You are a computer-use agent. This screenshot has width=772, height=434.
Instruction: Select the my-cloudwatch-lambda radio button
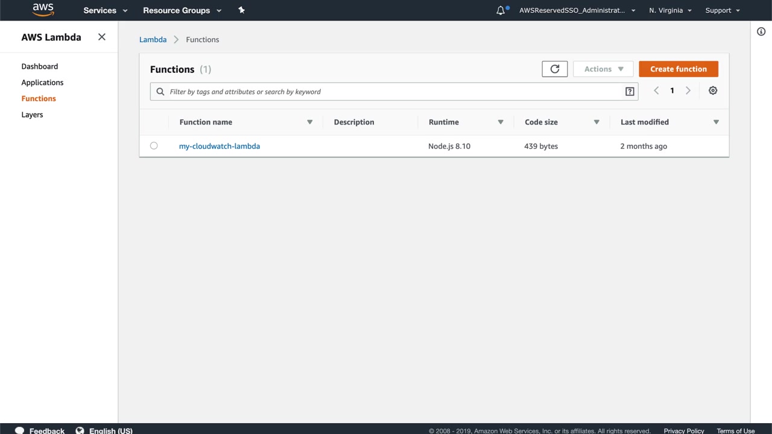coord(154,146)
